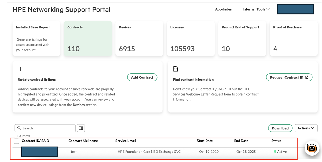Expand the Internal Tools menu
322x162 pixels.
[256, 9]
